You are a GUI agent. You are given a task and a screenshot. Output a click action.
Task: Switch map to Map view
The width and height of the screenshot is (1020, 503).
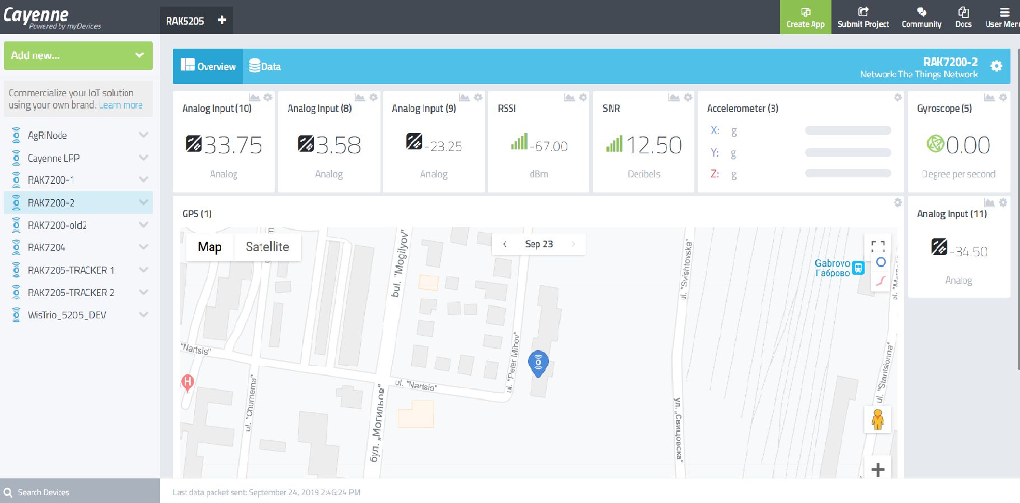tap(210, 247)
